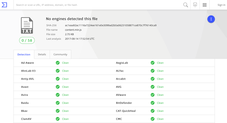227x123 pixels.
Task: Click the AegisLab engine name
Action: click(122, 63)
